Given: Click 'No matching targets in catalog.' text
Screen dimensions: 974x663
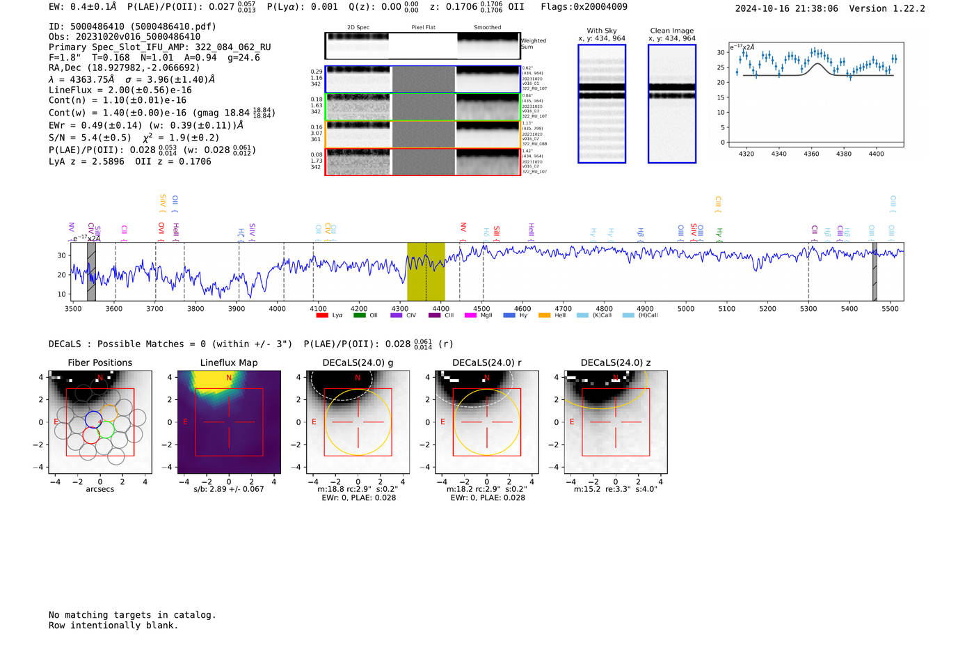Looking at the screenshot, I should tap(132, 615).
